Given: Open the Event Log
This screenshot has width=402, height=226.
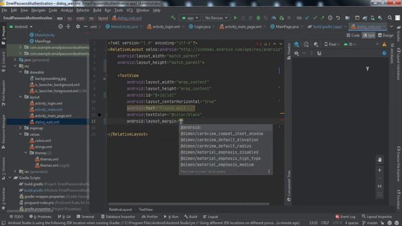Looking at the screenshot, I should 345,217.
